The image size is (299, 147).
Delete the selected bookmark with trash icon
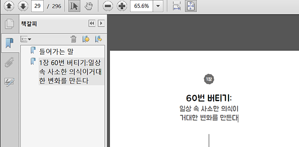tap(73, 39)
